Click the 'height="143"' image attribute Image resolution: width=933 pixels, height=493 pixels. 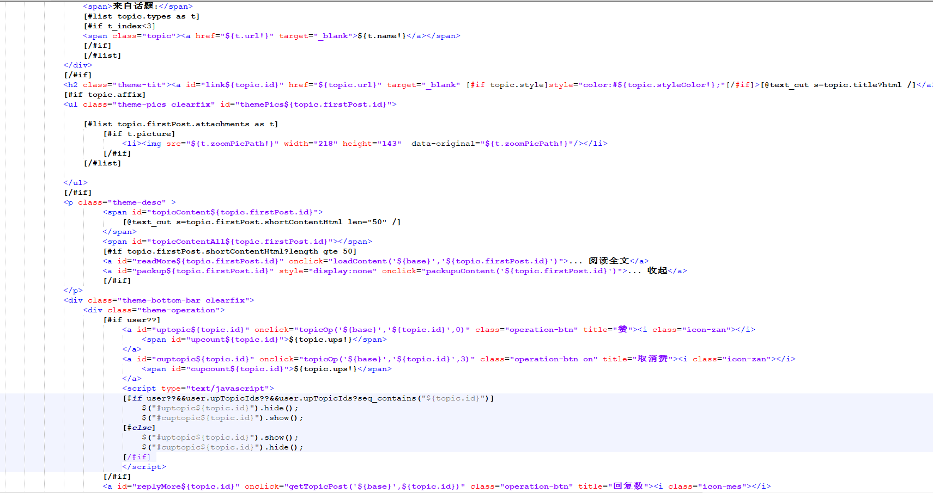tap(372, 144)
